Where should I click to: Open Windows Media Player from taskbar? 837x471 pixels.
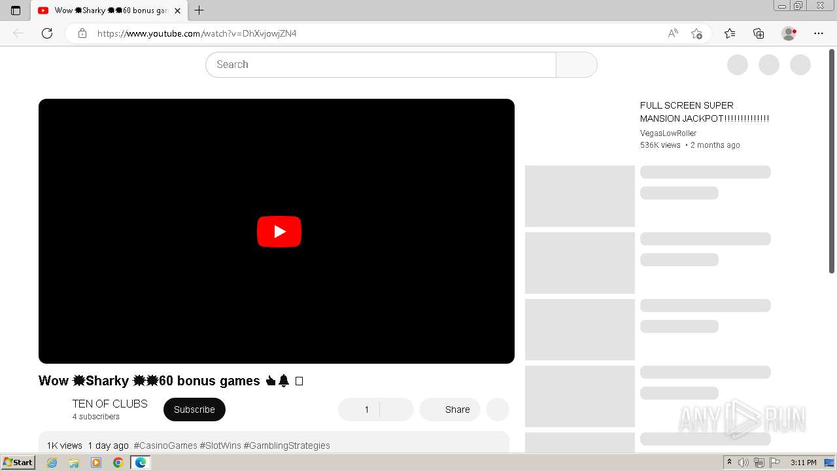[x=96, y=462]
